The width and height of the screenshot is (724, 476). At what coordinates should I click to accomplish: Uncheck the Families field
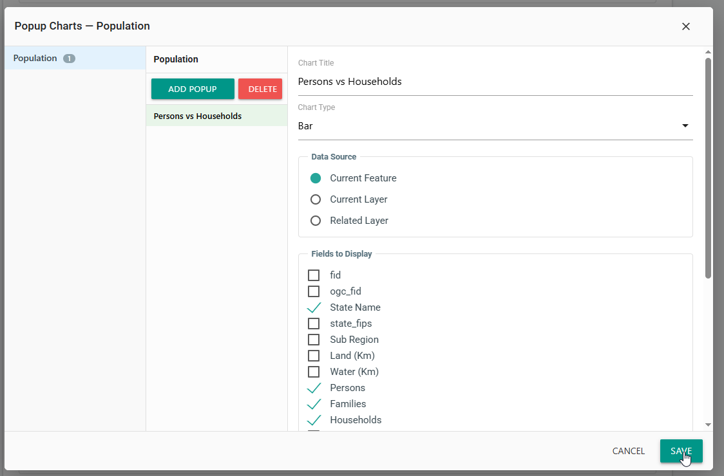[x=314, y=404]
